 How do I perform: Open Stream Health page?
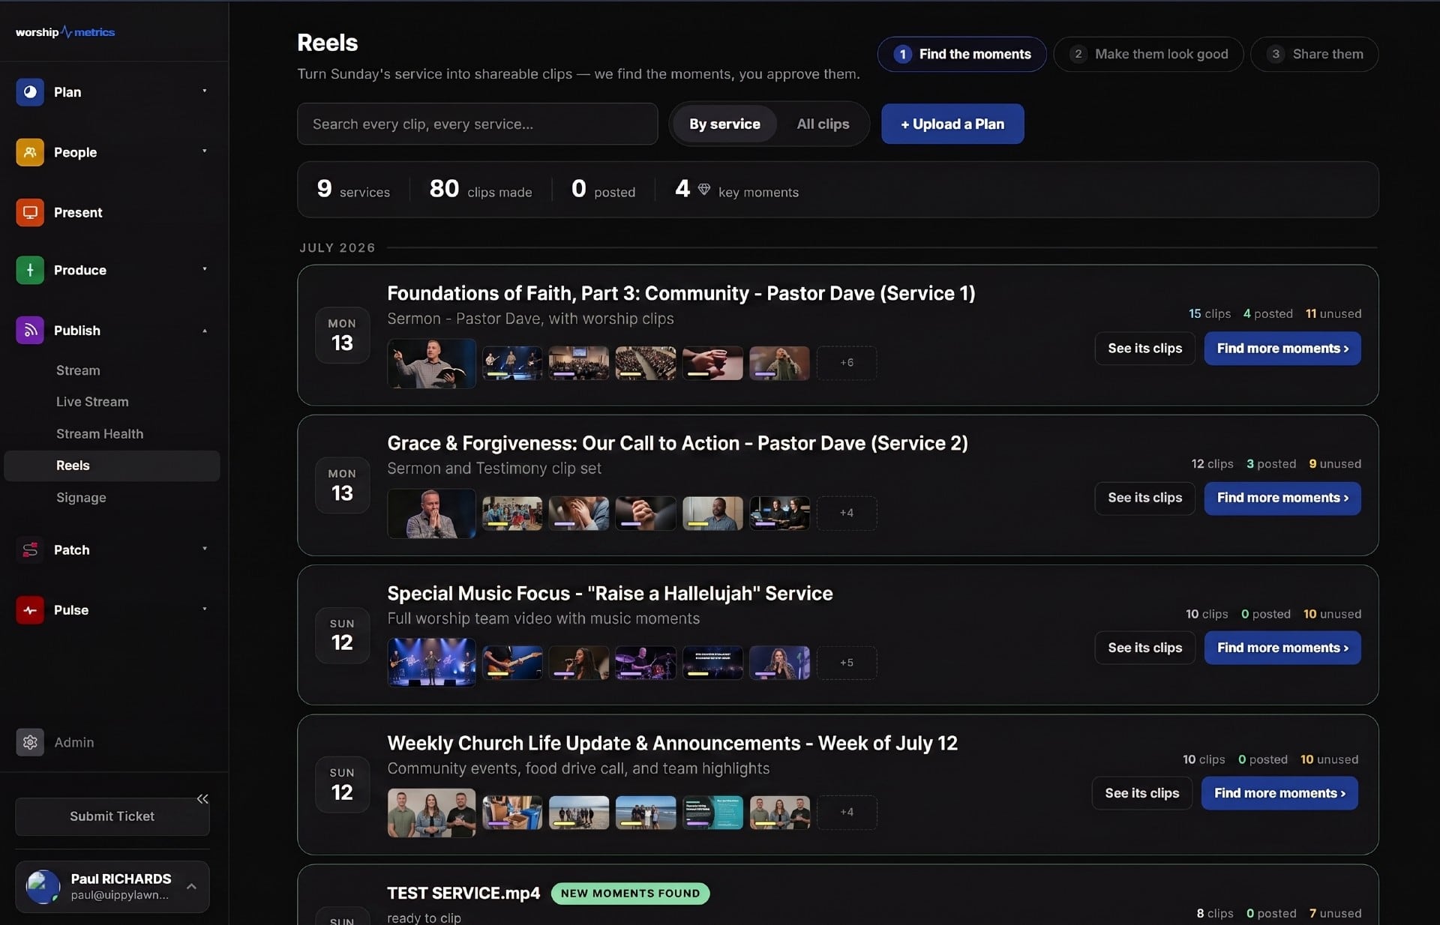point(100,434)
